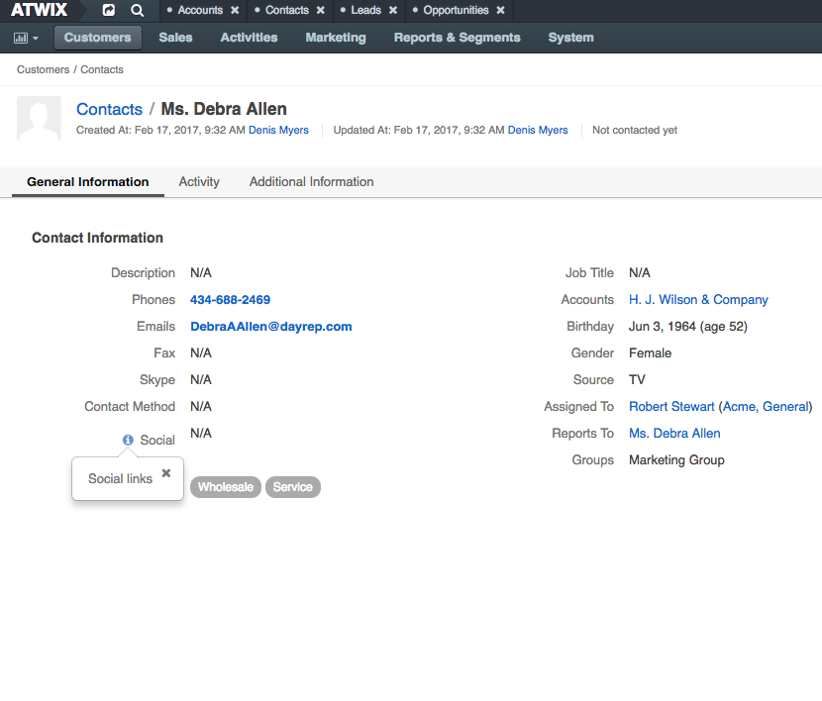Open the search magnifier icon
The image size is (822, 701).
(137, 10)
